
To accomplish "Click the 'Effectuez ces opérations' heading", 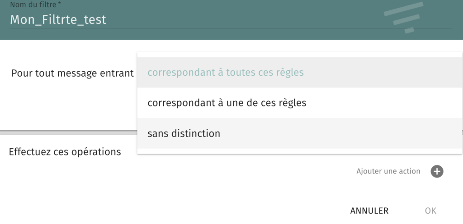I will click(x=65, y=152).
